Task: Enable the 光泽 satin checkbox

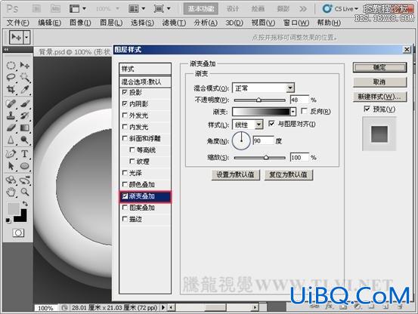Action: point(125,173)
